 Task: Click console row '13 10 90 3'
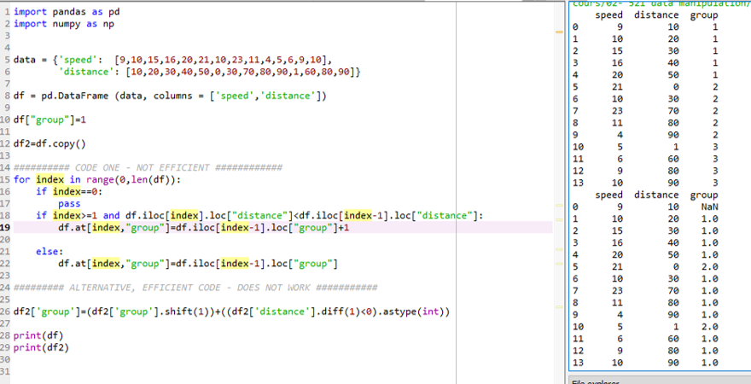(x=645, y=183)
